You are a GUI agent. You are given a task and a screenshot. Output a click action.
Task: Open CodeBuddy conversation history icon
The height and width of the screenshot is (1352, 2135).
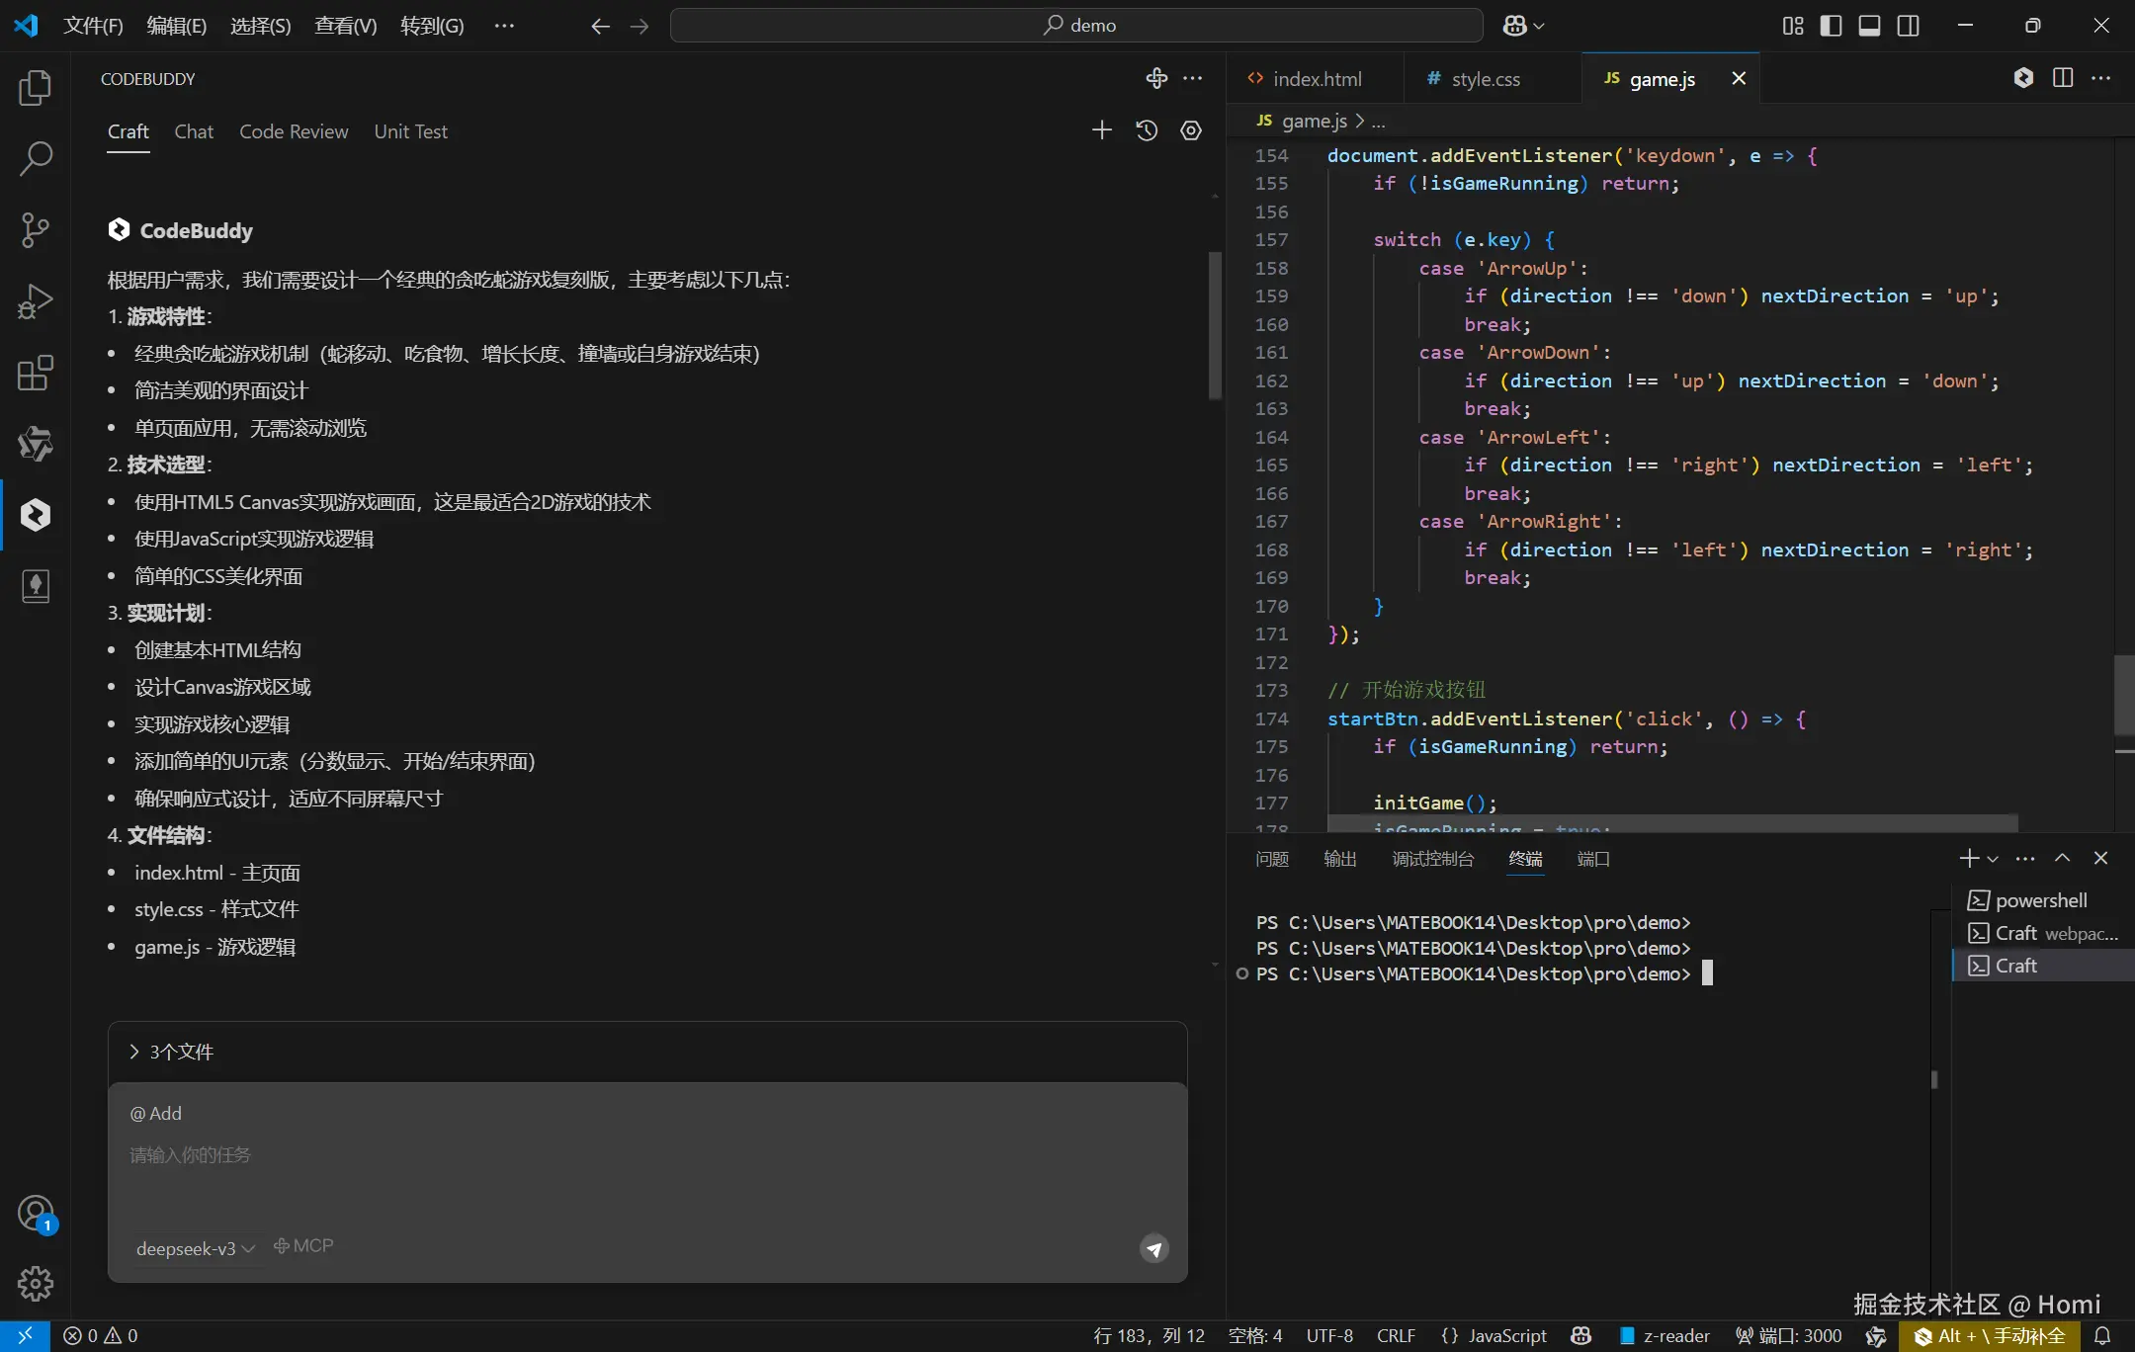click(x=1147, y=130)
